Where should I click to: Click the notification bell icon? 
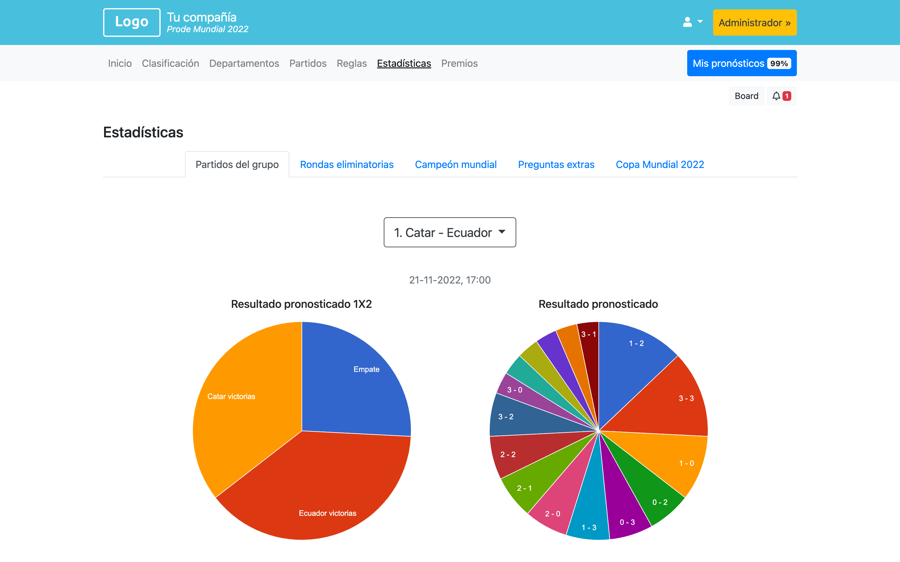coord(781,96)
